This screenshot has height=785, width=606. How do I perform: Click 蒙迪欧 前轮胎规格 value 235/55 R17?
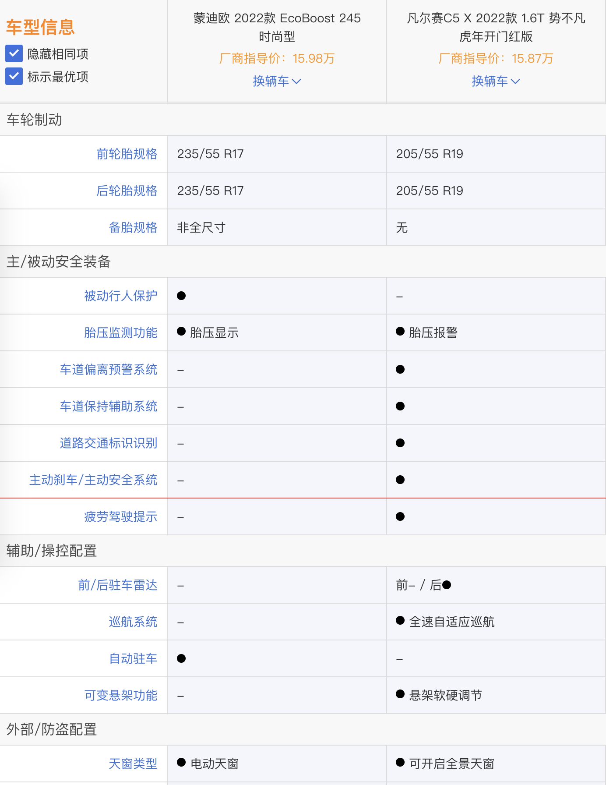tap(210, 154)
